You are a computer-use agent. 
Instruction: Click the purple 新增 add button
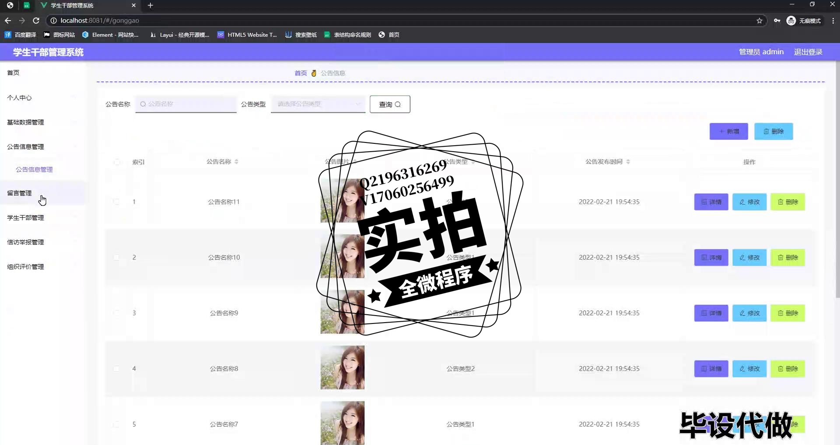[x=729, y=131]
